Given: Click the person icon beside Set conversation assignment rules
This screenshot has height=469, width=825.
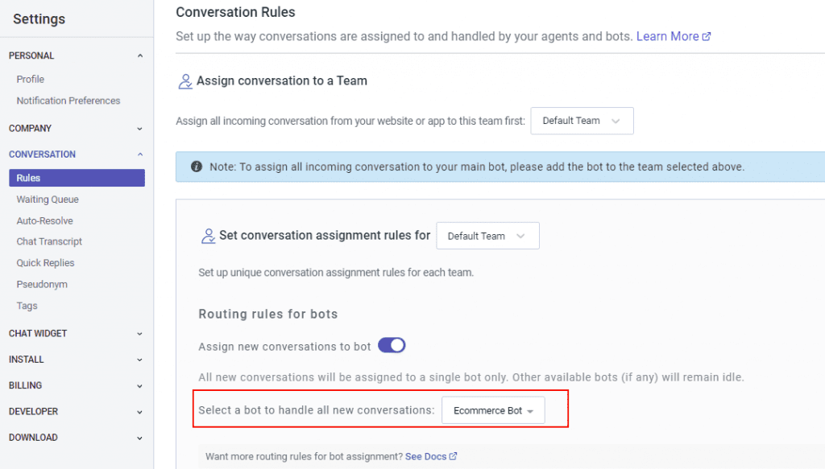Looking at the screenshot, I should click(x=208, y=236).
